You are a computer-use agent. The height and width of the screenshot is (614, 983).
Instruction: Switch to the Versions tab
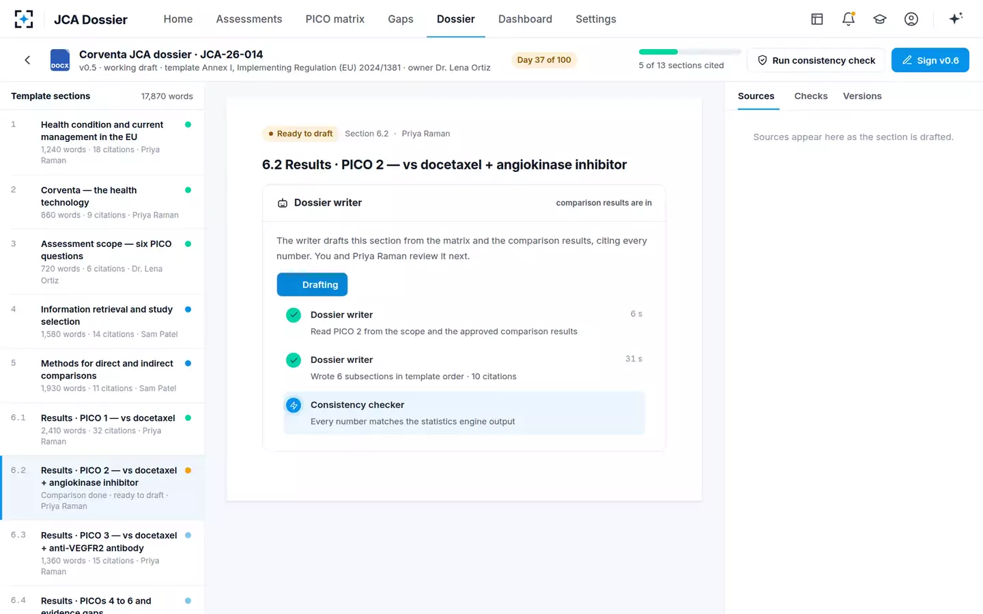click(862, 96)
